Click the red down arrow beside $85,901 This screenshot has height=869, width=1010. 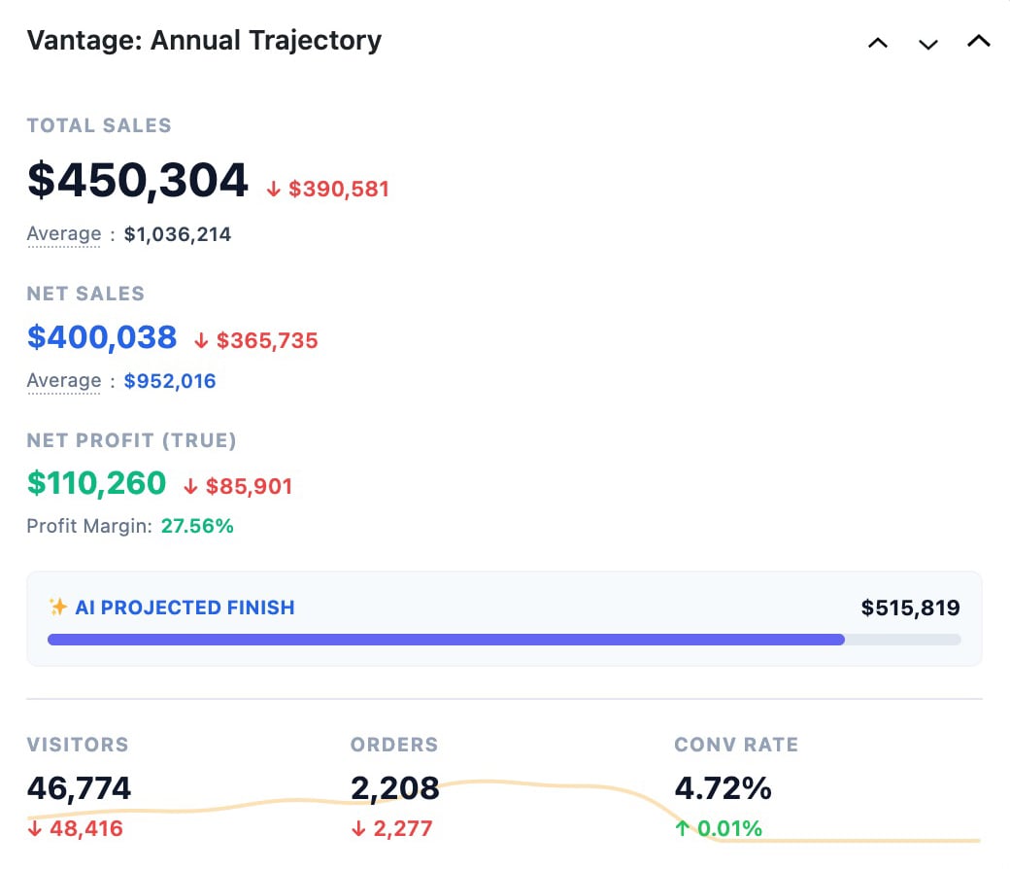click(x=190, y=486)
